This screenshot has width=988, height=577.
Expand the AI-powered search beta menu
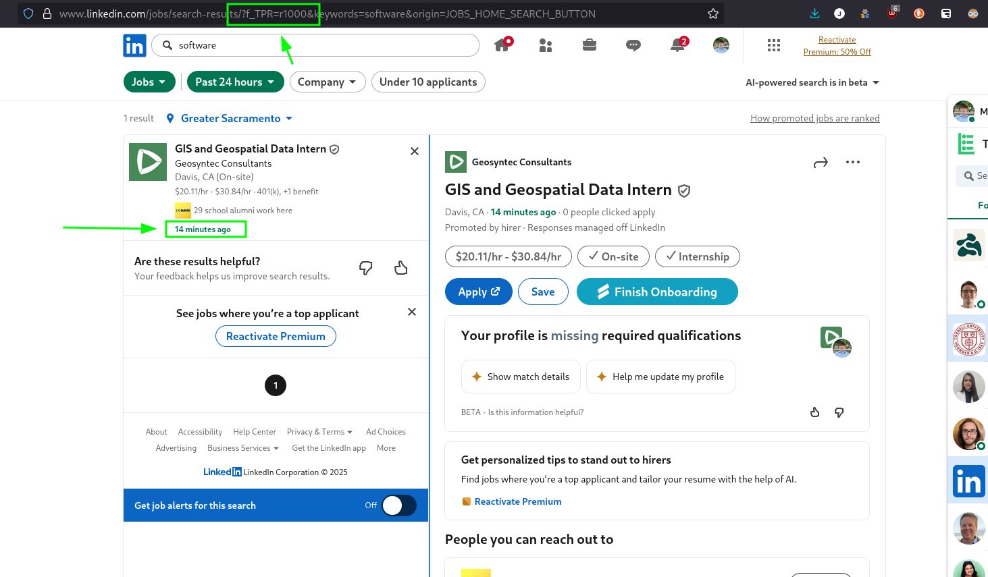click(x=812, y=82)
